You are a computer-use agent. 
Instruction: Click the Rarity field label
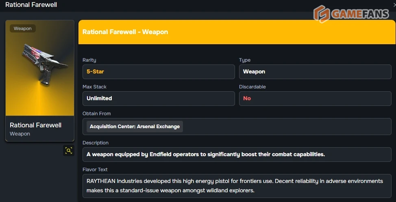89,60
